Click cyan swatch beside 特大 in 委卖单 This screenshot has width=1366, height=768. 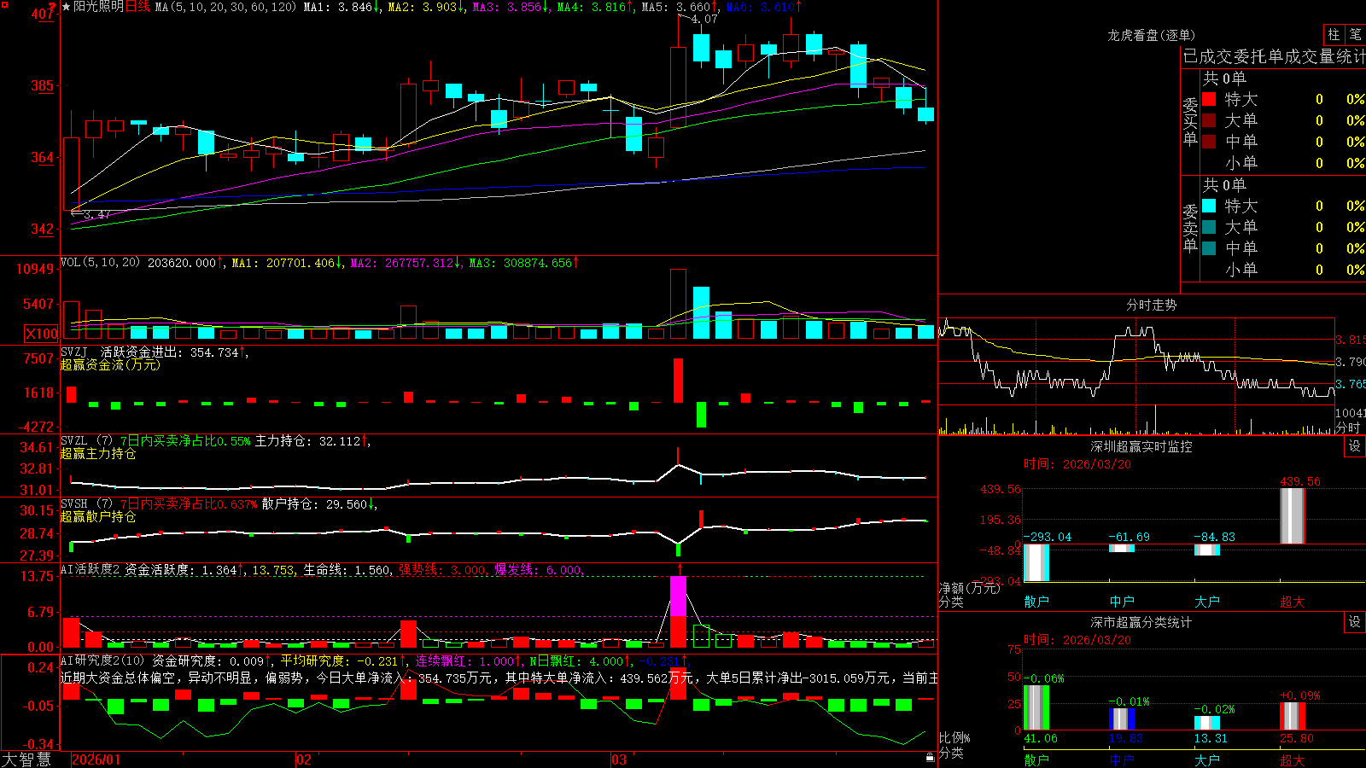point(1209,206)
